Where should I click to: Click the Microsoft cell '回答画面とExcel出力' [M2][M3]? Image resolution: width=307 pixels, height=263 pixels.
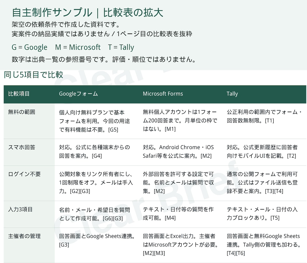click(x=180, y=245)
